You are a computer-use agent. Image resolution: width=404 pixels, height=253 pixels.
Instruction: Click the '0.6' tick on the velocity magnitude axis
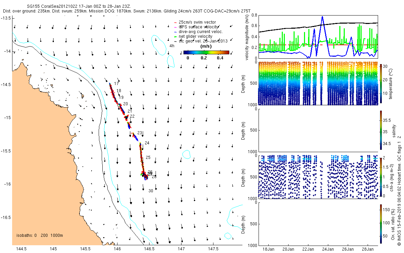254,26
